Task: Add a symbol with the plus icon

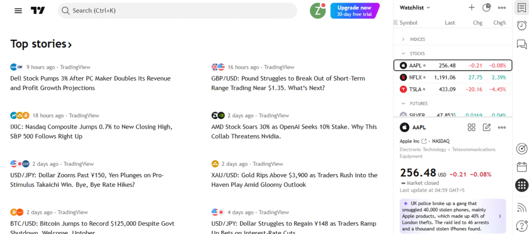Action: pos(472,7)
